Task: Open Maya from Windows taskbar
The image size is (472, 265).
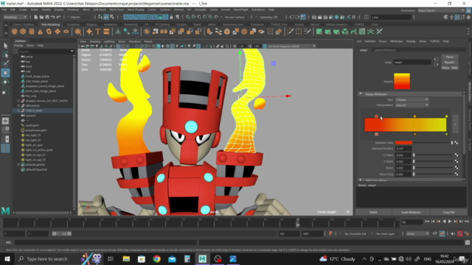Action: [x=203, y=258]
